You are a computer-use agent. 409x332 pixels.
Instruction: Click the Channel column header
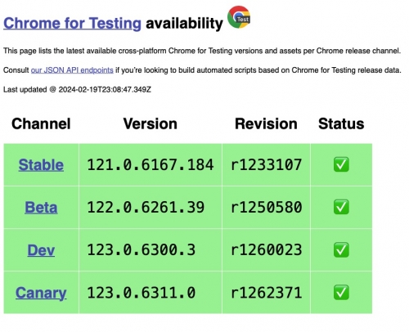tap(41, 123)
